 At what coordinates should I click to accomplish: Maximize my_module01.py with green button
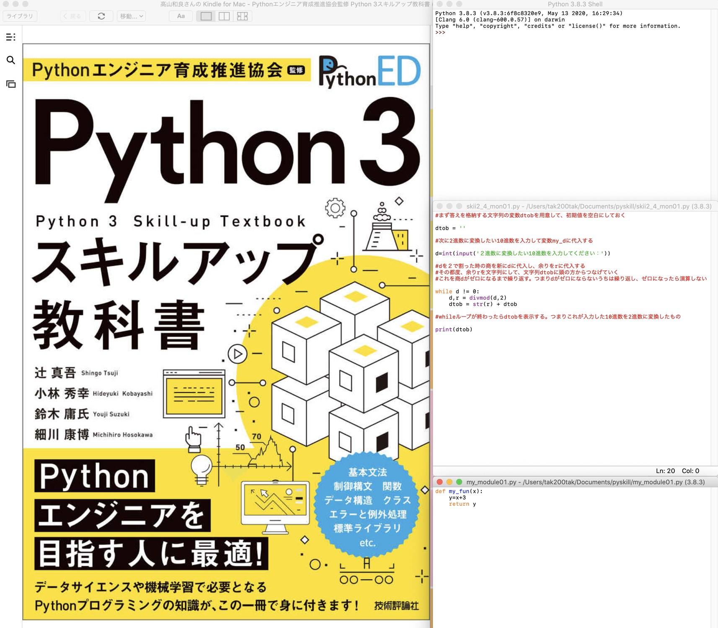459,482
